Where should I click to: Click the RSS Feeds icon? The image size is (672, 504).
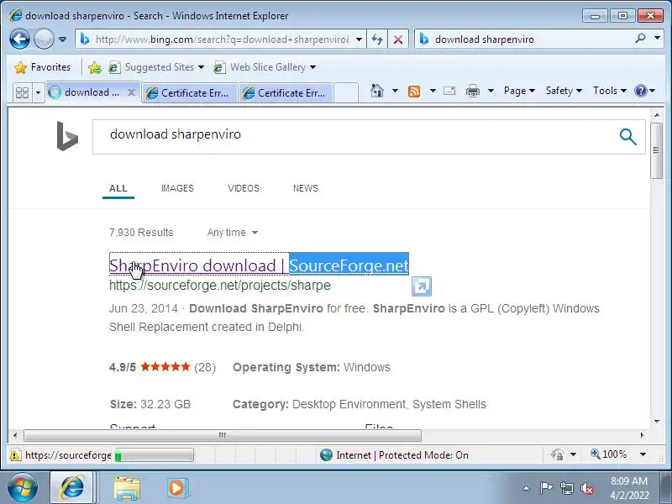414,91
